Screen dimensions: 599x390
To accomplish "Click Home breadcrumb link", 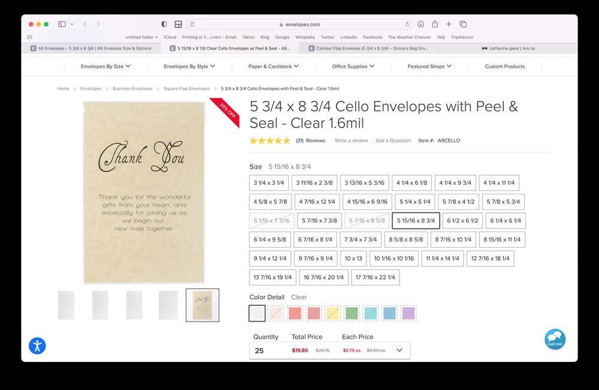I will click(x=63, y=89).
